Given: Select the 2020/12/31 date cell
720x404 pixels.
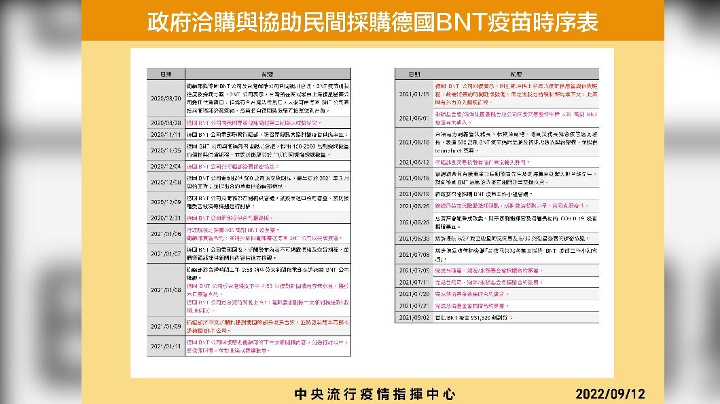Looking at the screenshot, I should (x=166, y=218).
